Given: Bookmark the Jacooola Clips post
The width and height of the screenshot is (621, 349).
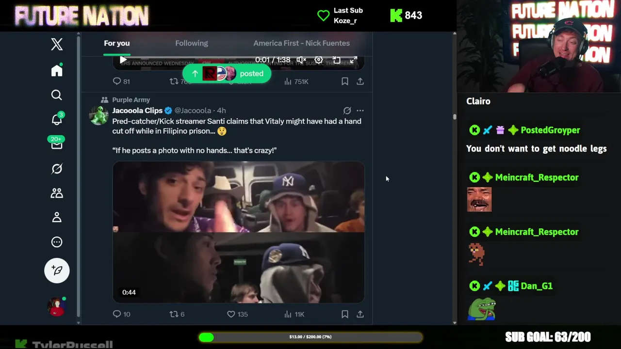Looking at the screenshot, I should (x=345, y=314).
